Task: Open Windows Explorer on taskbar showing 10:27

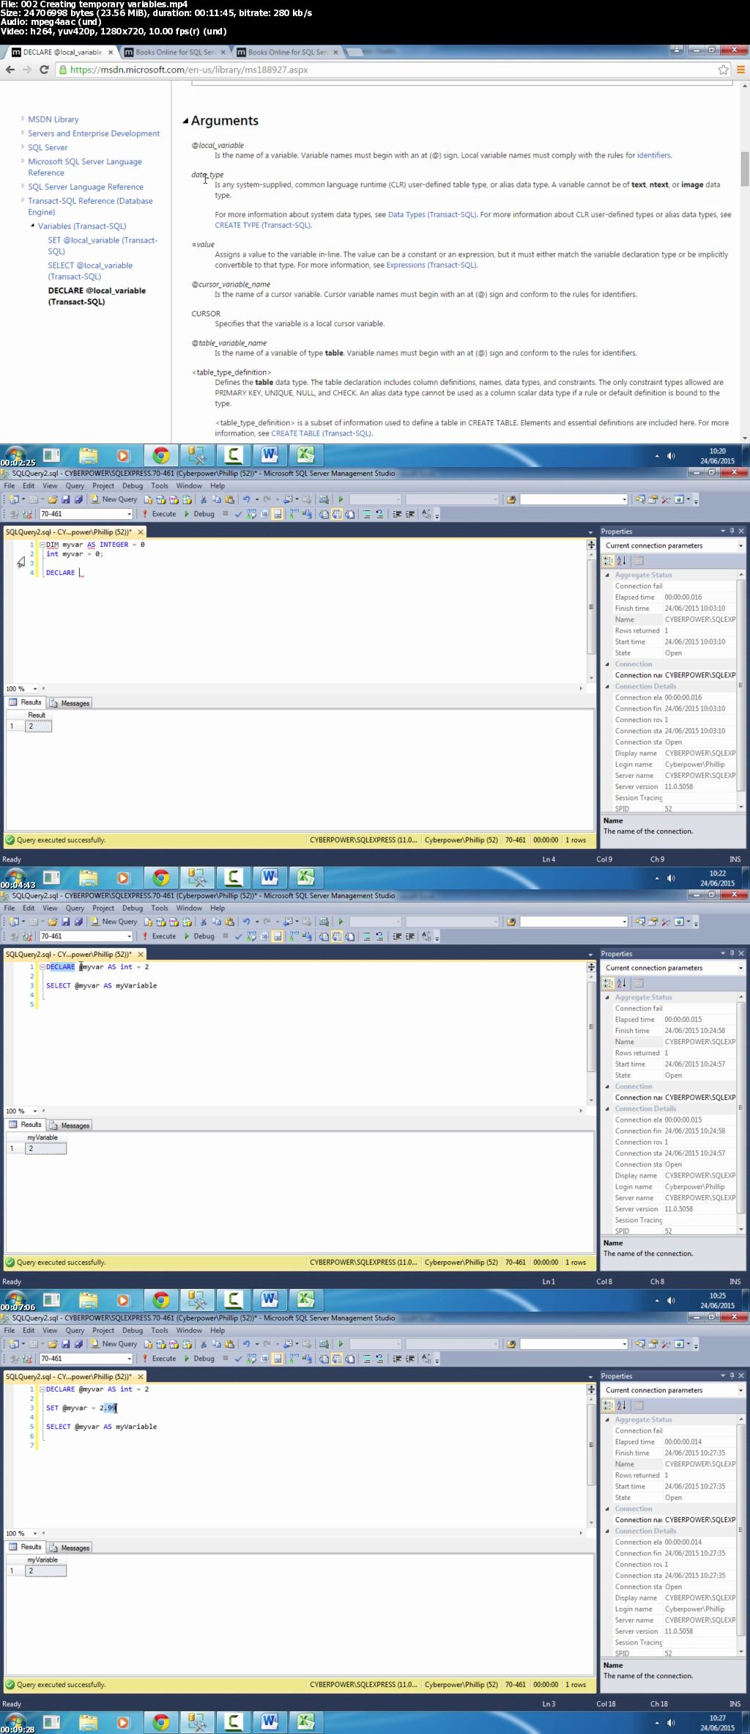Action: tap(88, 1723)
